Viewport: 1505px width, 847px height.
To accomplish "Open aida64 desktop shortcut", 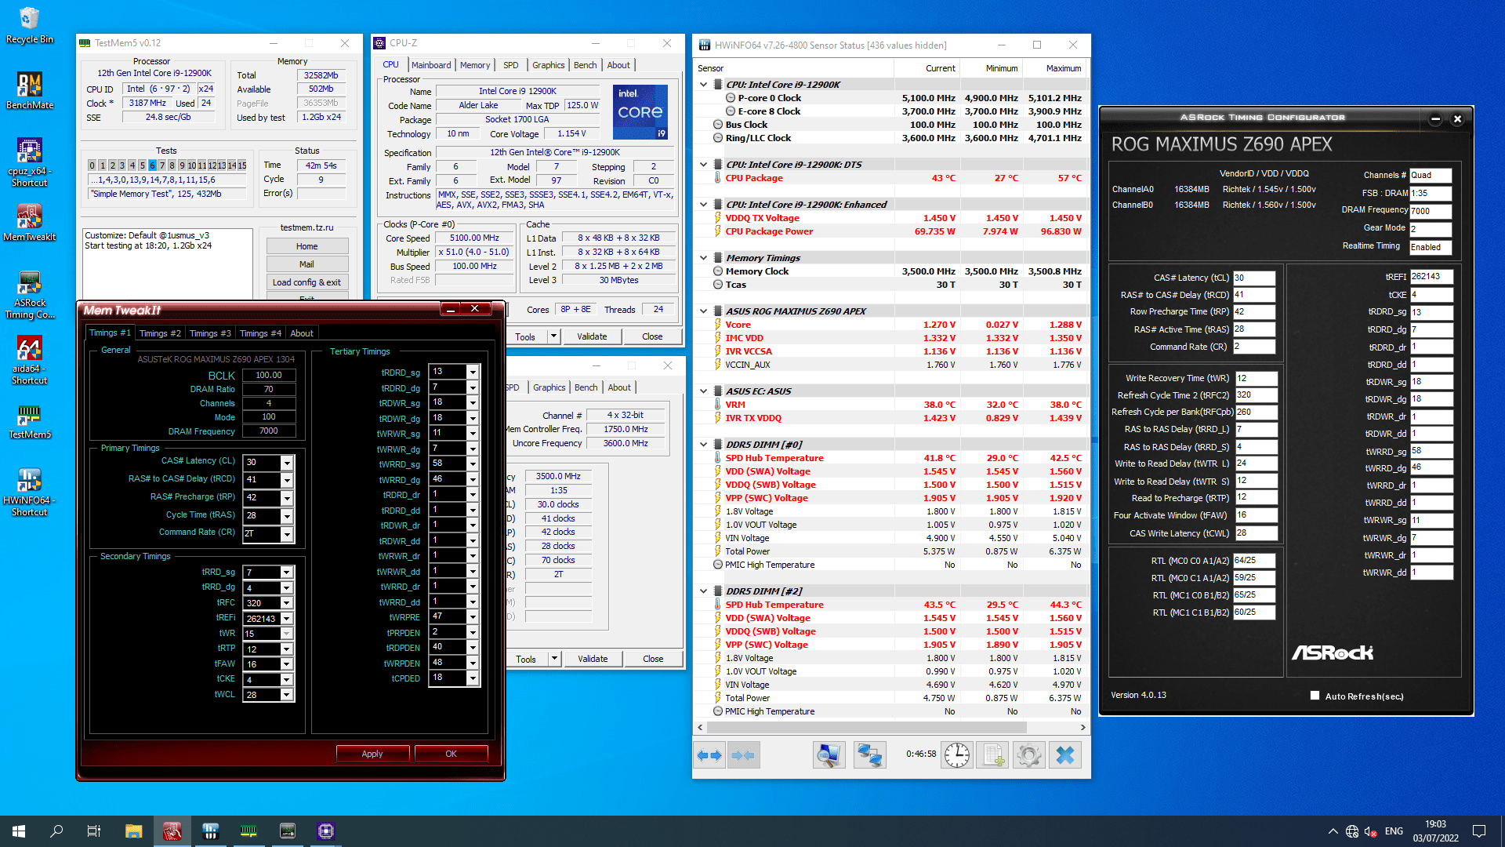I will pos(30,360).
